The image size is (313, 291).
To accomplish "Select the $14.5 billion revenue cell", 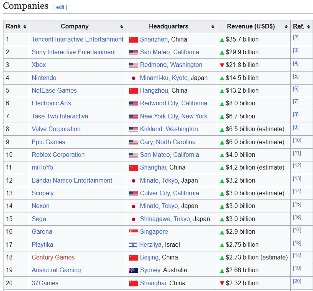I will pyautogui.click(x=254, y=78).
